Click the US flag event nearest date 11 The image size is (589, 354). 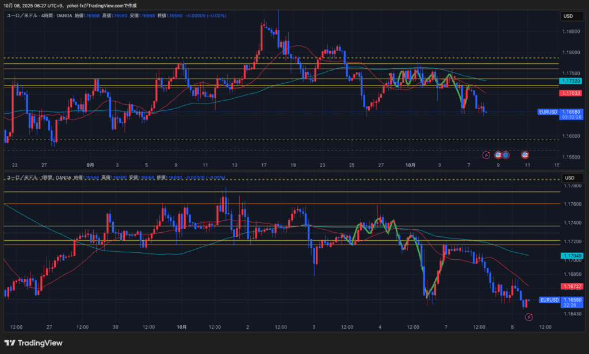(x=525, y=155)
